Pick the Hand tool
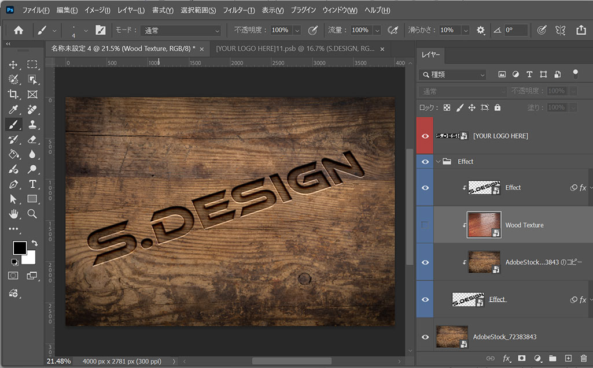593x368 pixels. coord(13,214)
